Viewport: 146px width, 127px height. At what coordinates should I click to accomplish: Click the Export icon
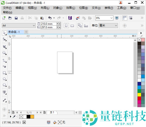pyautogui.click(x=84, y=18)
